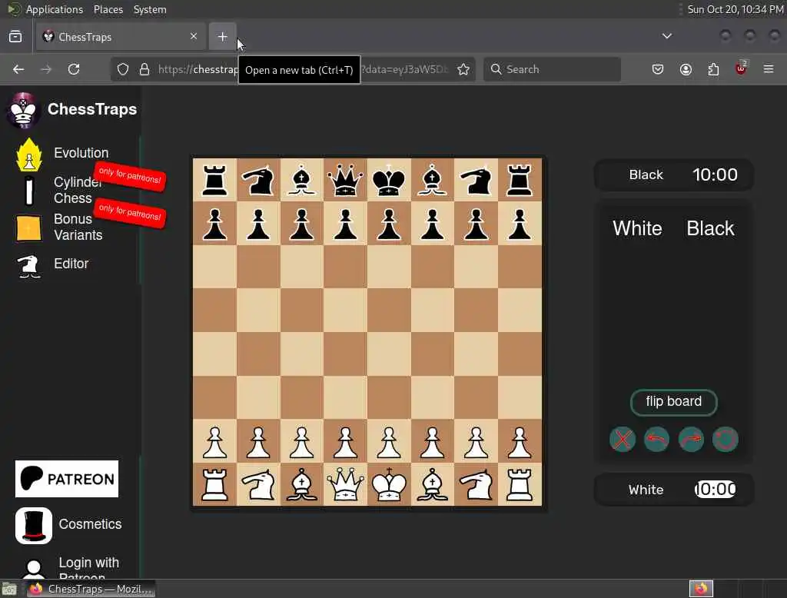Viewport: 787px width, 598px height.
Task: Click the redo move arrow button
Action: 691,440
